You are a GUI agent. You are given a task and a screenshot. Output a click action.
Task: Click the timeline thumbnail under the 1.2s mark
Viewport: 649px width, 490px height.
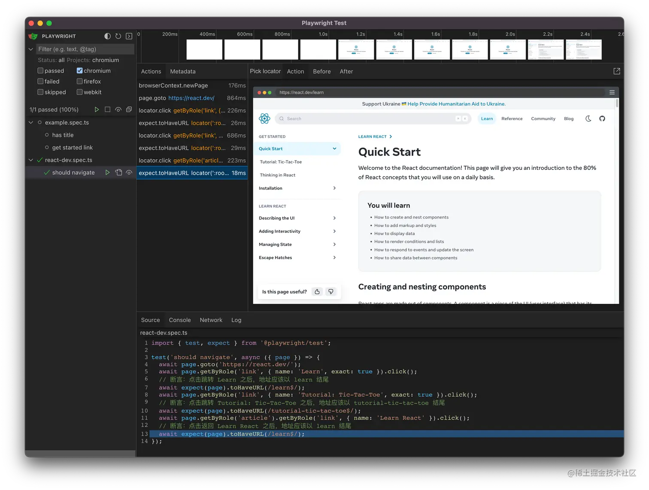pos(356,49)
